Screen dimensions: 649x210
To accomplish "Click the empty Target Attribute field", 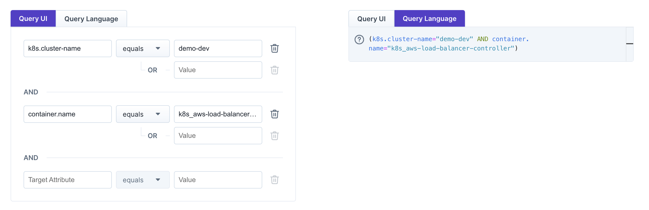I will pos(68,180).
